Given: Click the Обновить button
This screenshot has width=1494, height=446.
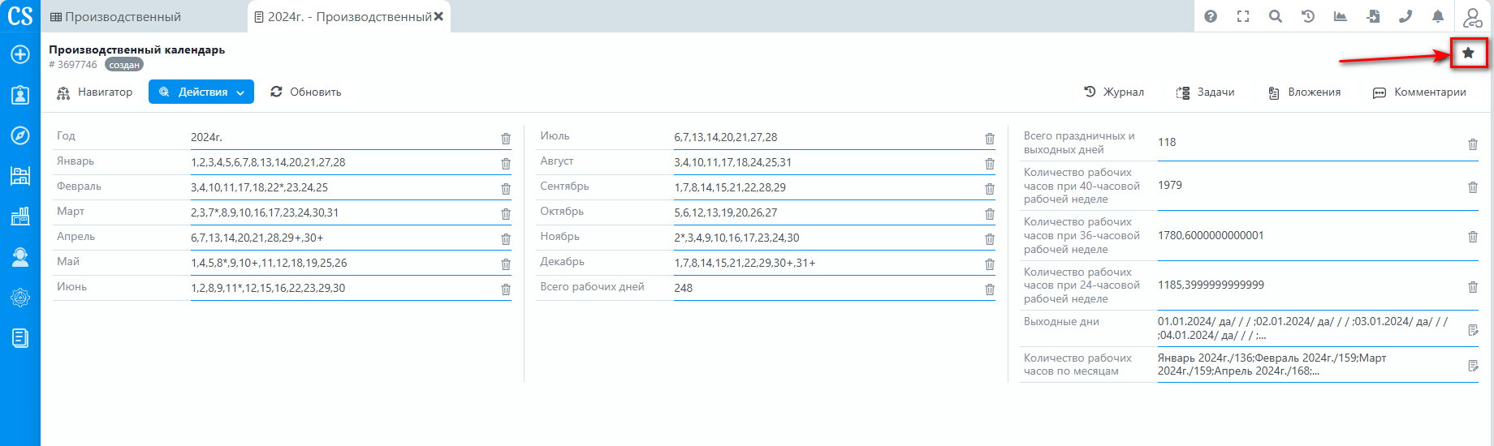Looking at the screenshot, I should pyautogui.click(x=306, y=92).
